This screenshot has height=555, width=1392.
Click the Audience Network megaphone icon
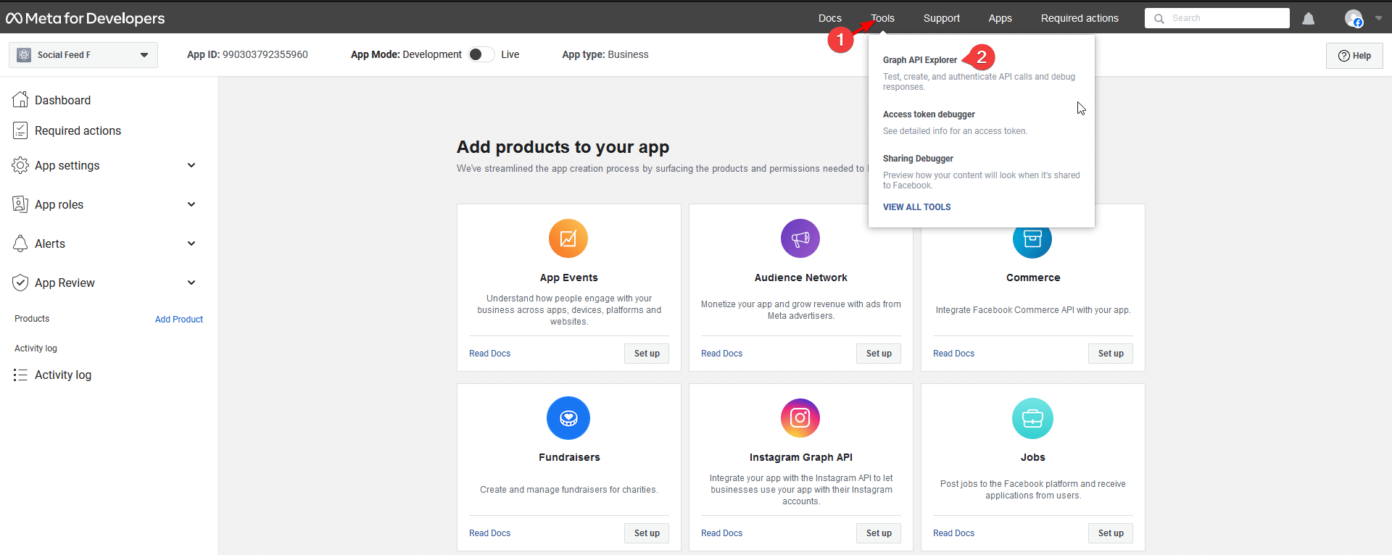coord(800,238)
